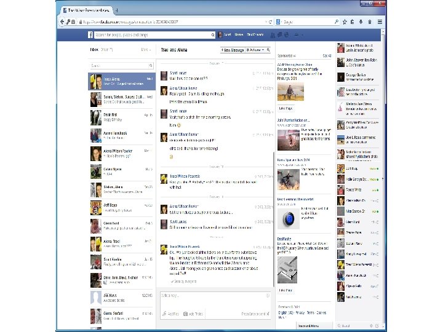443x332 pixels.
Task: Expand the inbox More dropdown
Action: tap(146, 50)
